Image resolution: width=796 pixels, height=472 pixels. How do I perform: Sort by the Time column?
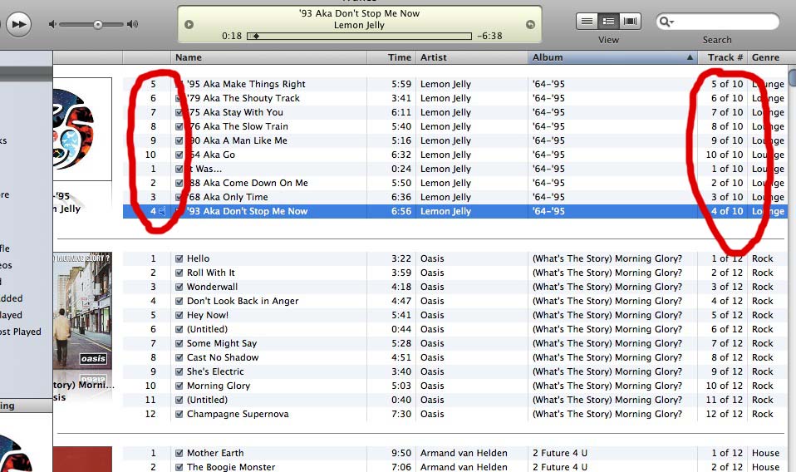391,57
